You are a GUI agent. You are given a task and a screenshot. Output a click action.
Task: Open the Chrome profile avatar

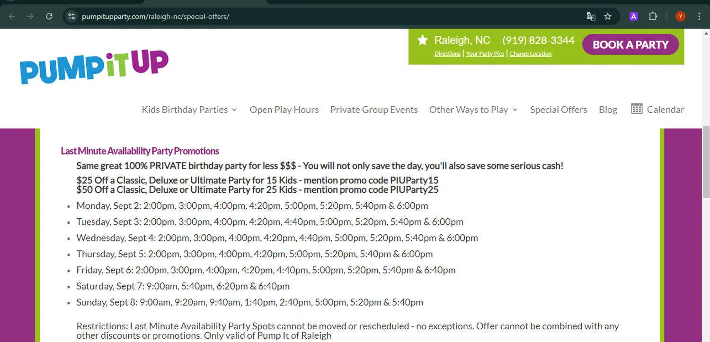680,17
